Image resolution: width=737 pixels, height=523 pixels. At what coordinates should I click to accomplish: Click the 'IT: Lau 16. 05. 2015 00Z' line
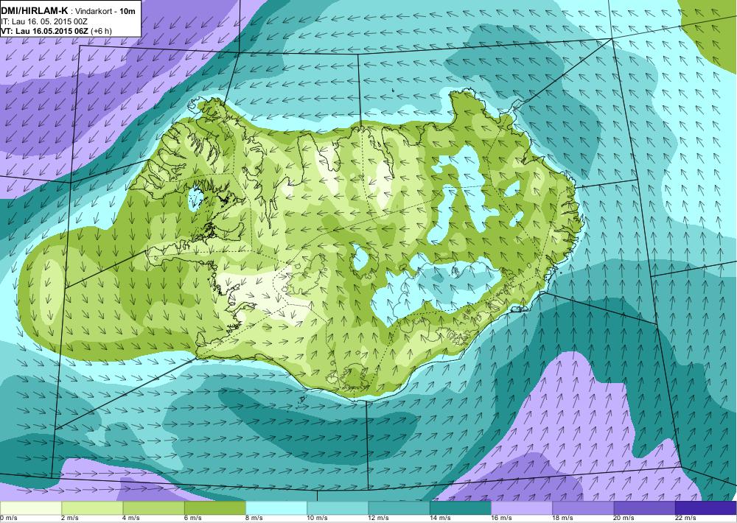pyautogui.click(x=44, y=21)
